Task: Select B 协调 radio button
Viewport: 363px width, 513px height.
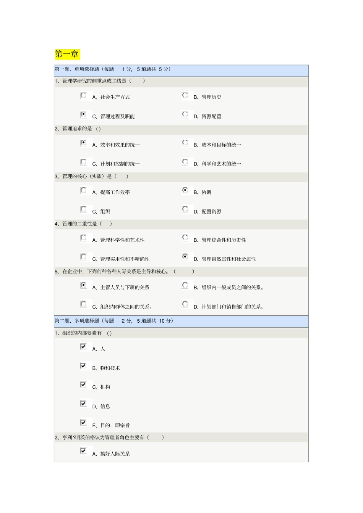Action: [x=185, y=190]
